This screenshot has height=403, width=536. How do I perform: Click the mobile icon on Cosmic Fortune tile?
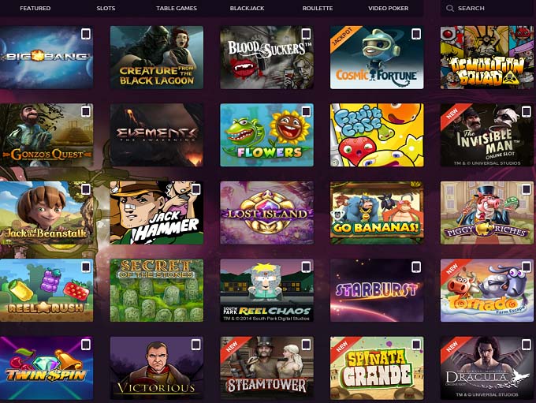[416, 34]
